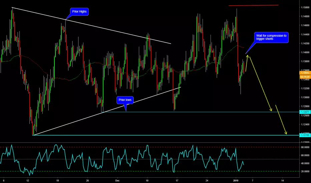Click the orange current price label 1.13543
The width and height of the screenshot is (311, 183).
click(x=305, y=73)
